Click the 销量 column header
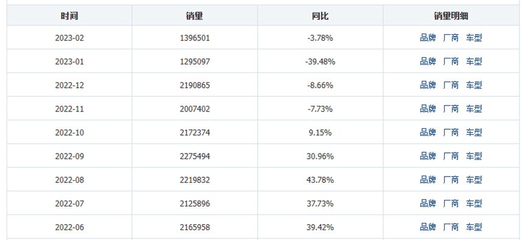Image resolution: width=527 pixels, height=240 pixels. [x=194, y=16]
